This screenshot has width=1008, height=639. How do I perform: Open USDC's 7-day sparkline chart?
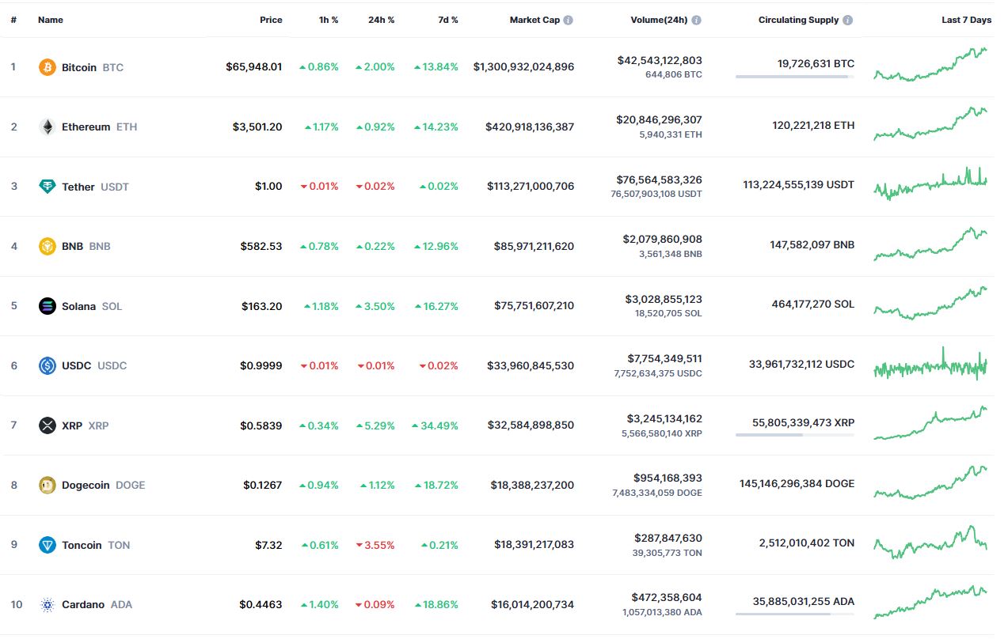930,364
